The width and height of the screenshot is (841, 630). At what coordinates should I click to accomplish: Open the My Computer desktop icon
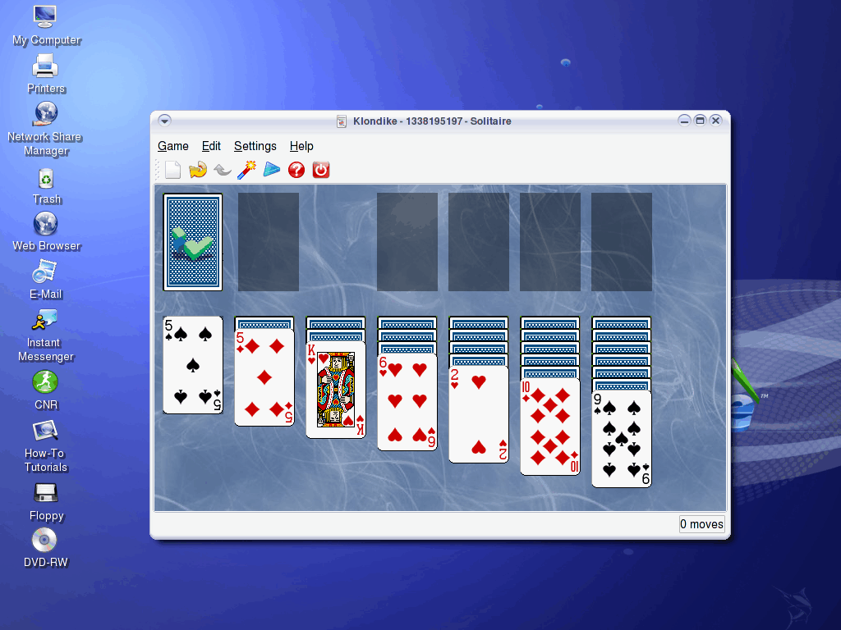46,25
